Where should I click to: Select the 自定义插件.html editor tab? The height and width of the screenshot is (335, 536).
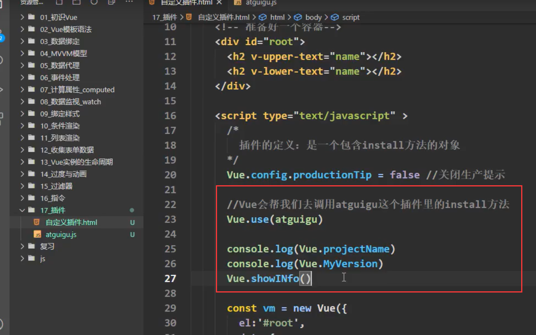coord(186,2)
